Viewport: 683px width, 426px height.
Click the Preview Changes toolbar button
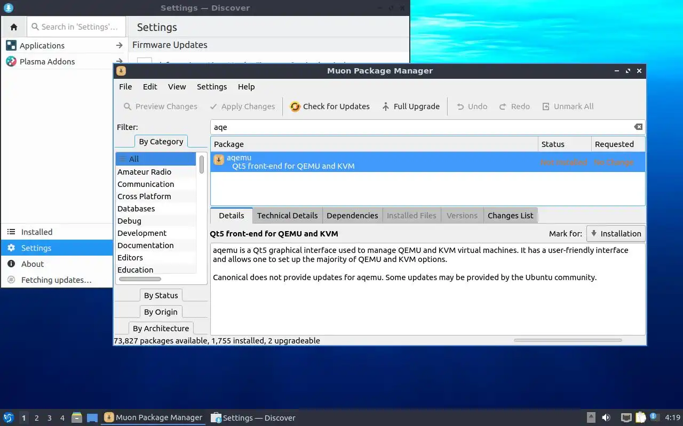(161, 106)
